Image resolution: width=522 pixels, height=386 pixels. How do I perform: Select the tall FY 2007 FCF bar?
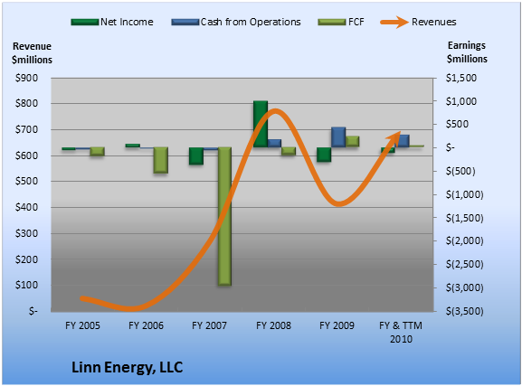(224, 216)
